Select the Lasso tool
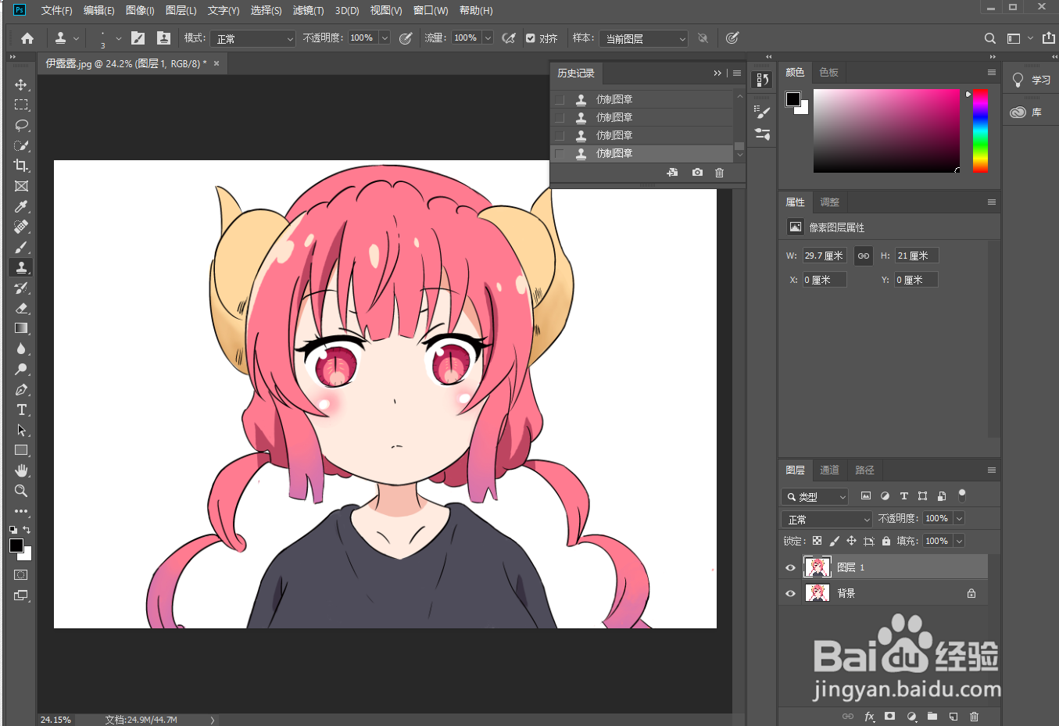The width and height of the screenshot is (1059, 726). coord(21,125)
